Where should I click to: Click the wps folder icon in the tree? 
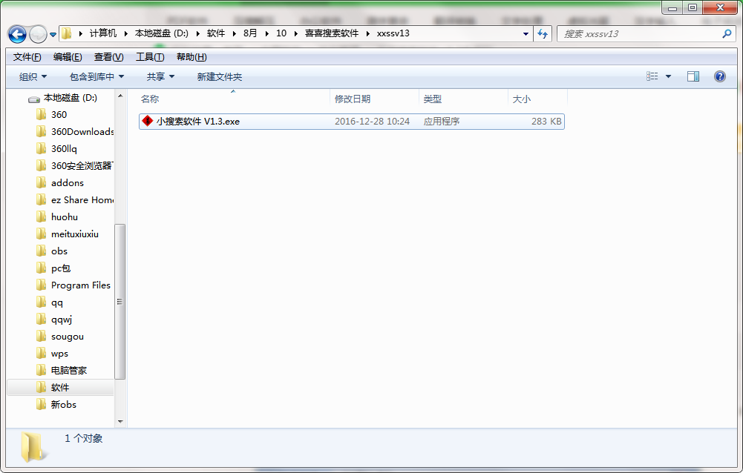click(x=42, y=353)
